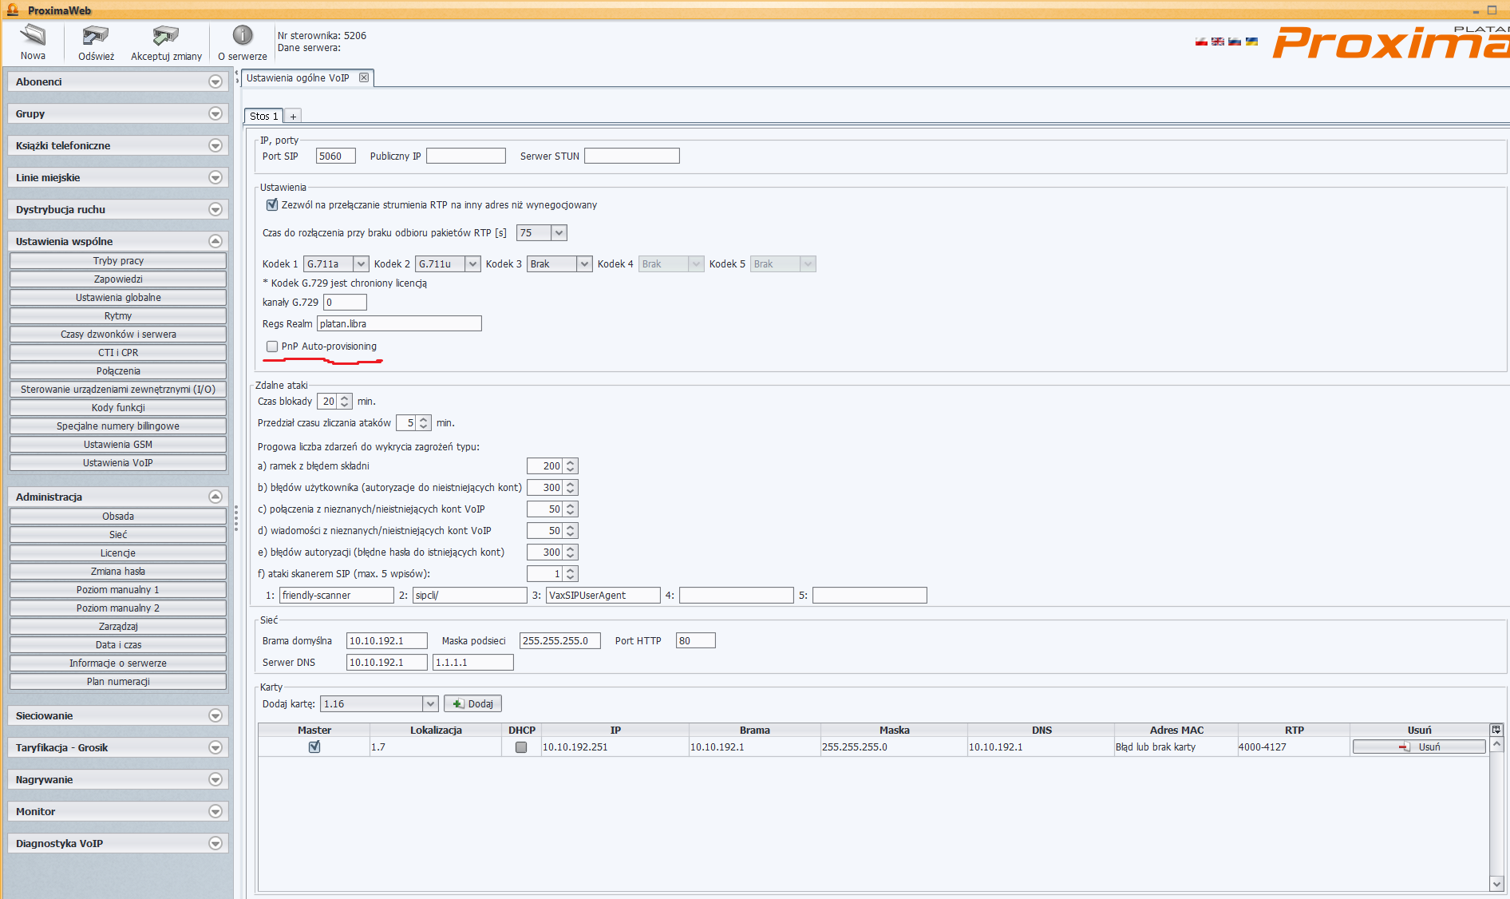Increase the Czas blokady value

[x=345, y=398]
